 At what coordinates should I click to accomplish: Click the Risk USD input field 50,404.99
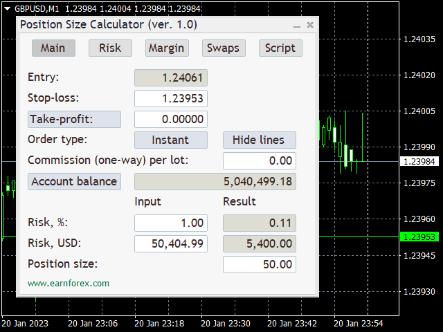[171, 243]
